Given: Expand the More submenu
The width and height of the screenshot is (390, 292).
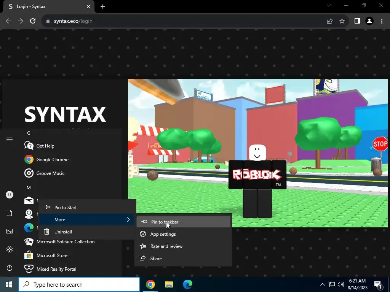Looking at the screenshot, I should click(x=87, y=219).
